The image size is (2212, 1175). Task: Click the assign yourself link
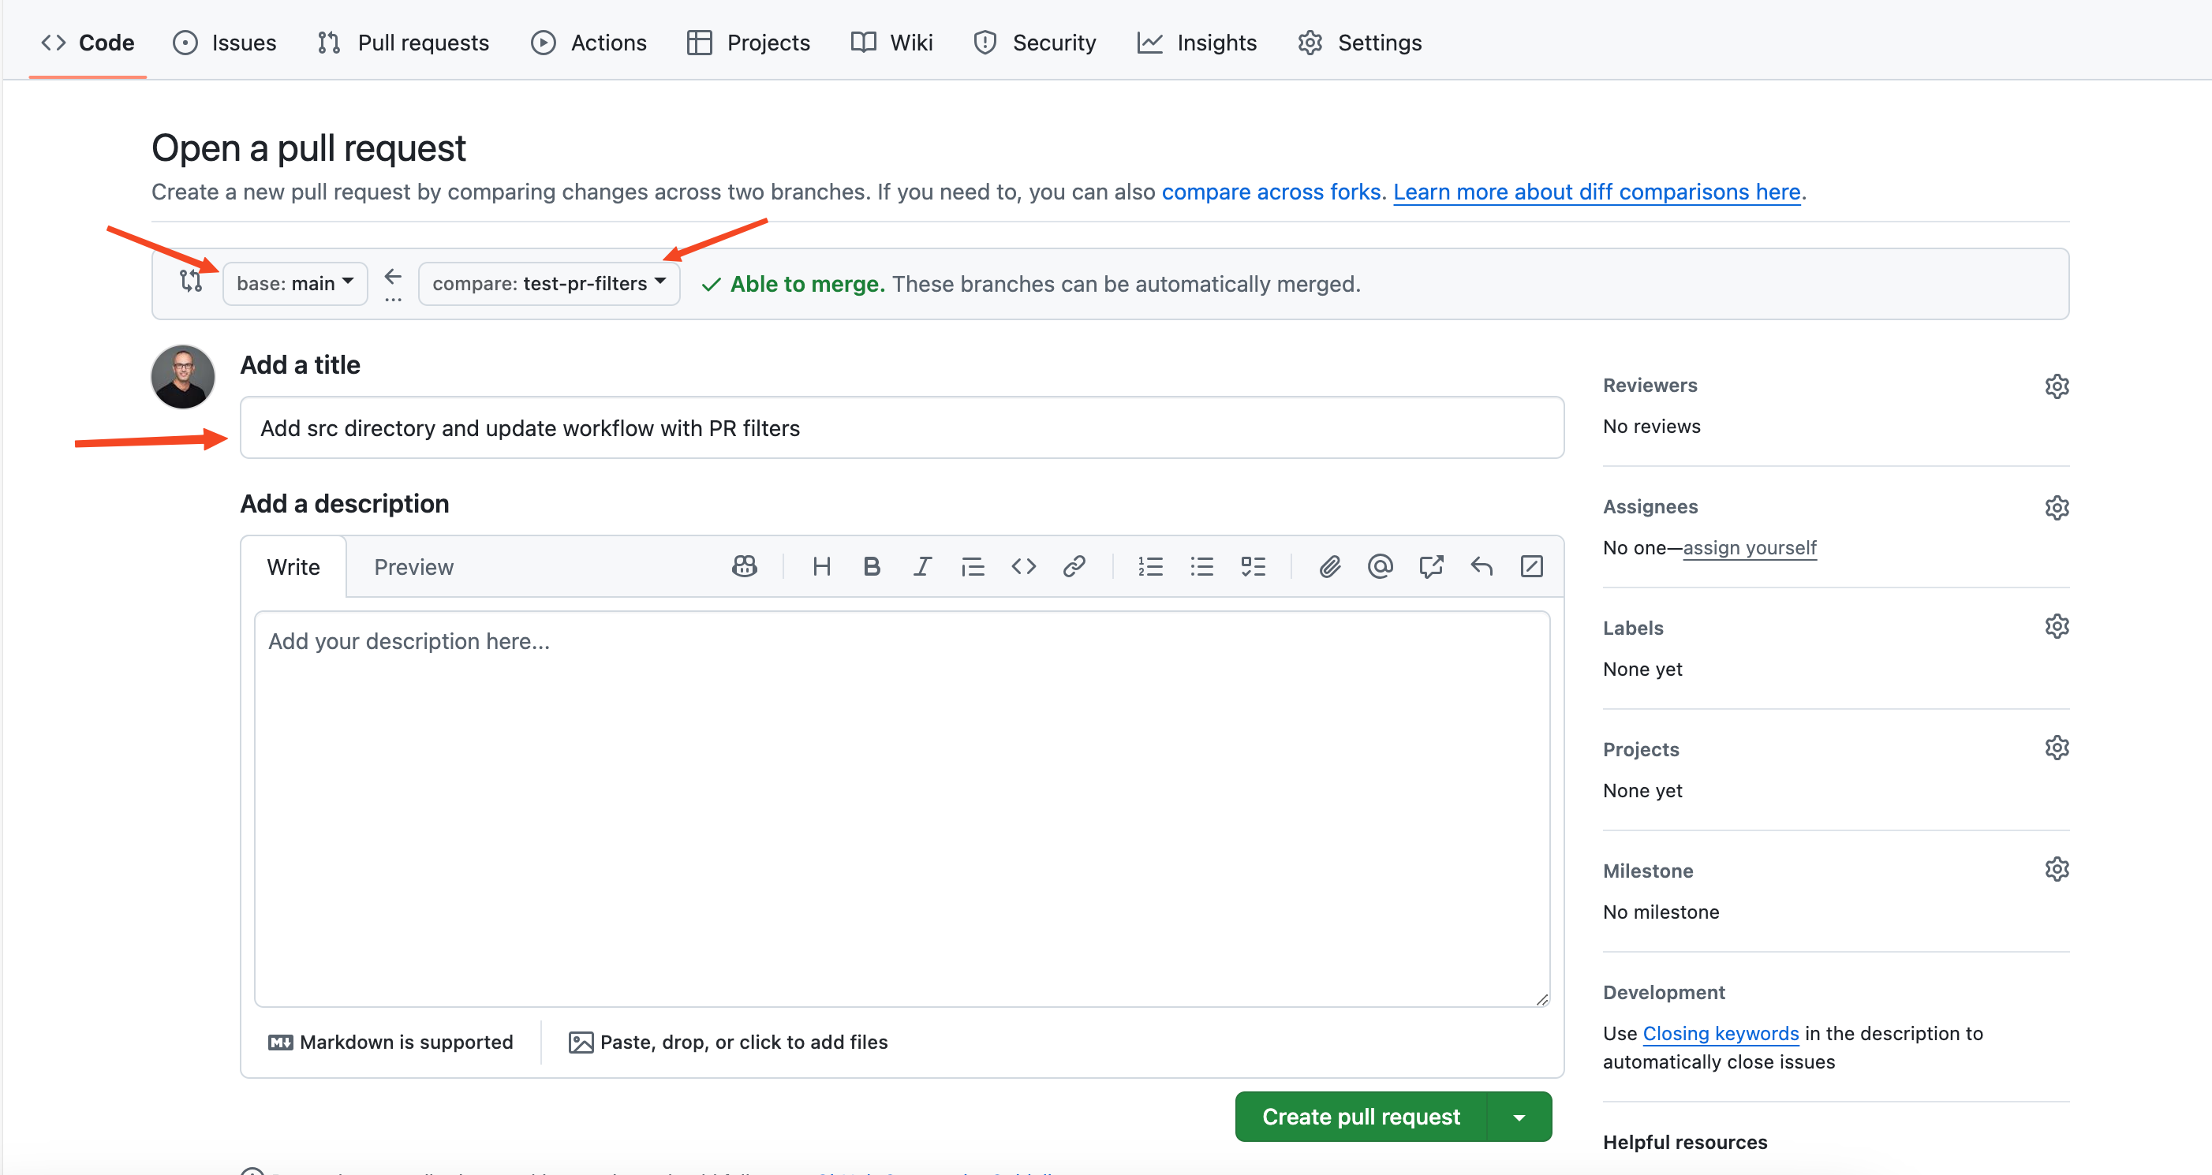tap(1749, 547)
